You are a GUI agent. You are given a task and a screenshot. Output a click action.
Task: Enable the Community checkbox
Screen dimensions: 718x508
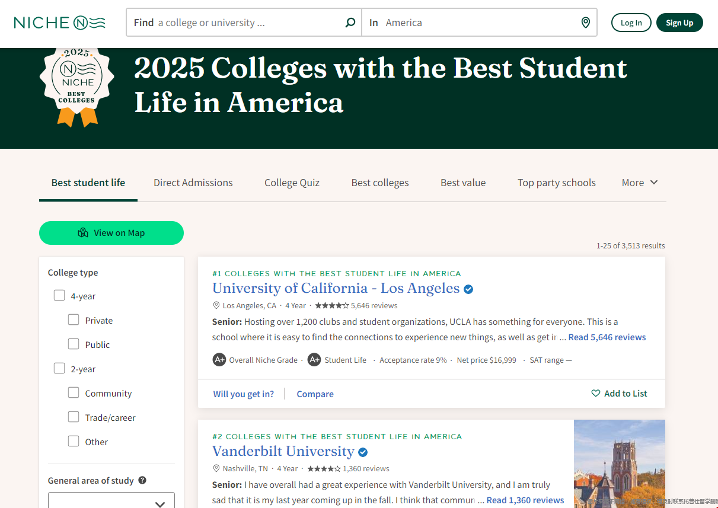coord(74,392)
